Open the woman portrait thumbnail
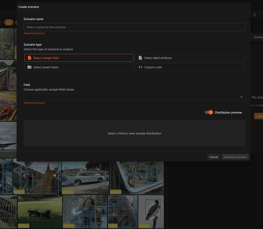263x229 pixels. coord(85,212)
